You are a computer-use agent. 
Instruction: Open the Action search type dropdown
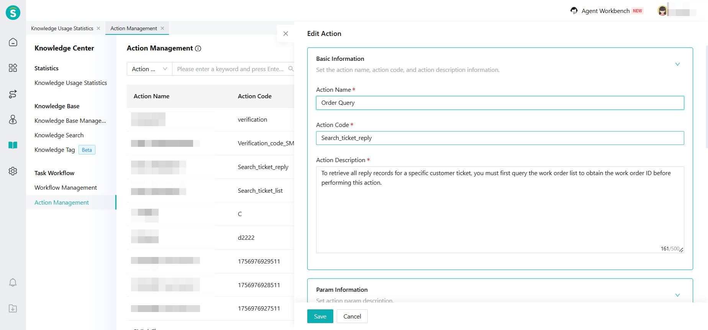[x=149, y=69]
